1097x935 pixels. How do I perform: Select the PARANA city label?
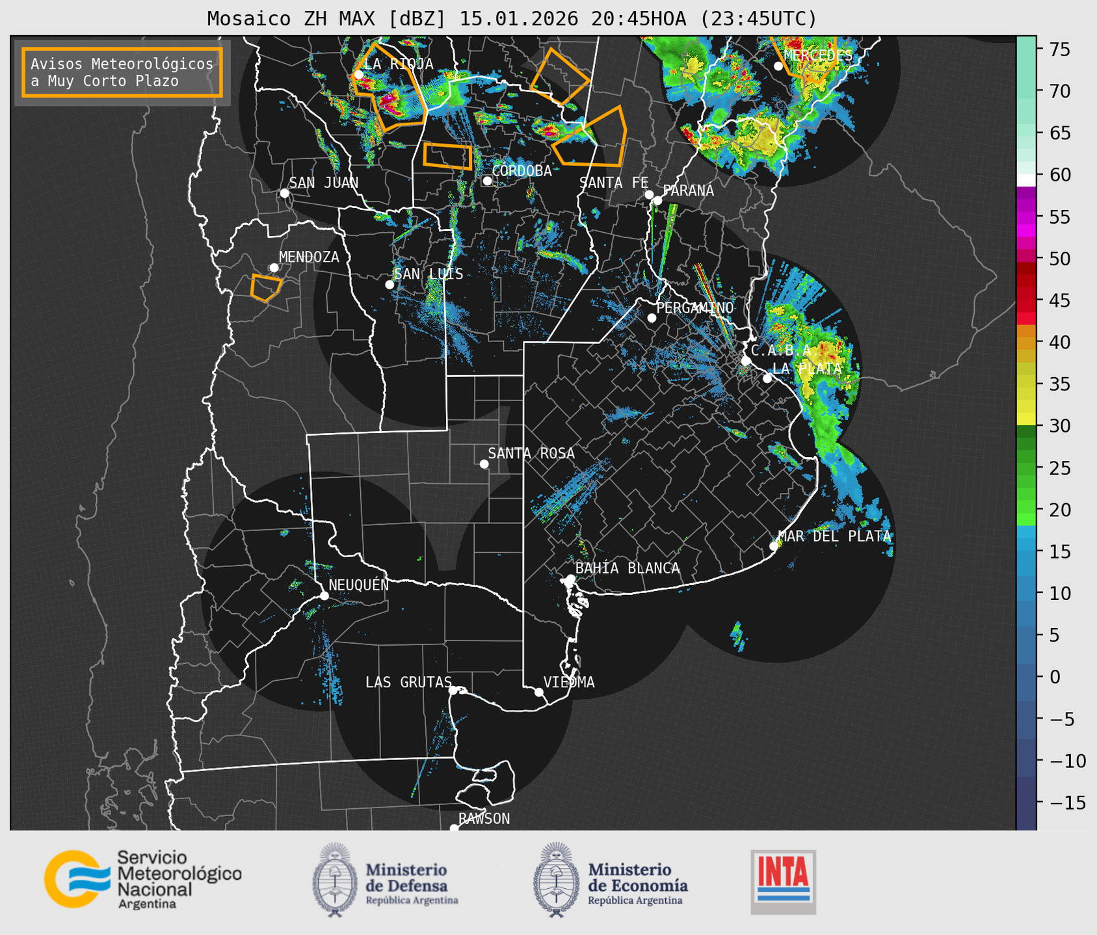688,191
